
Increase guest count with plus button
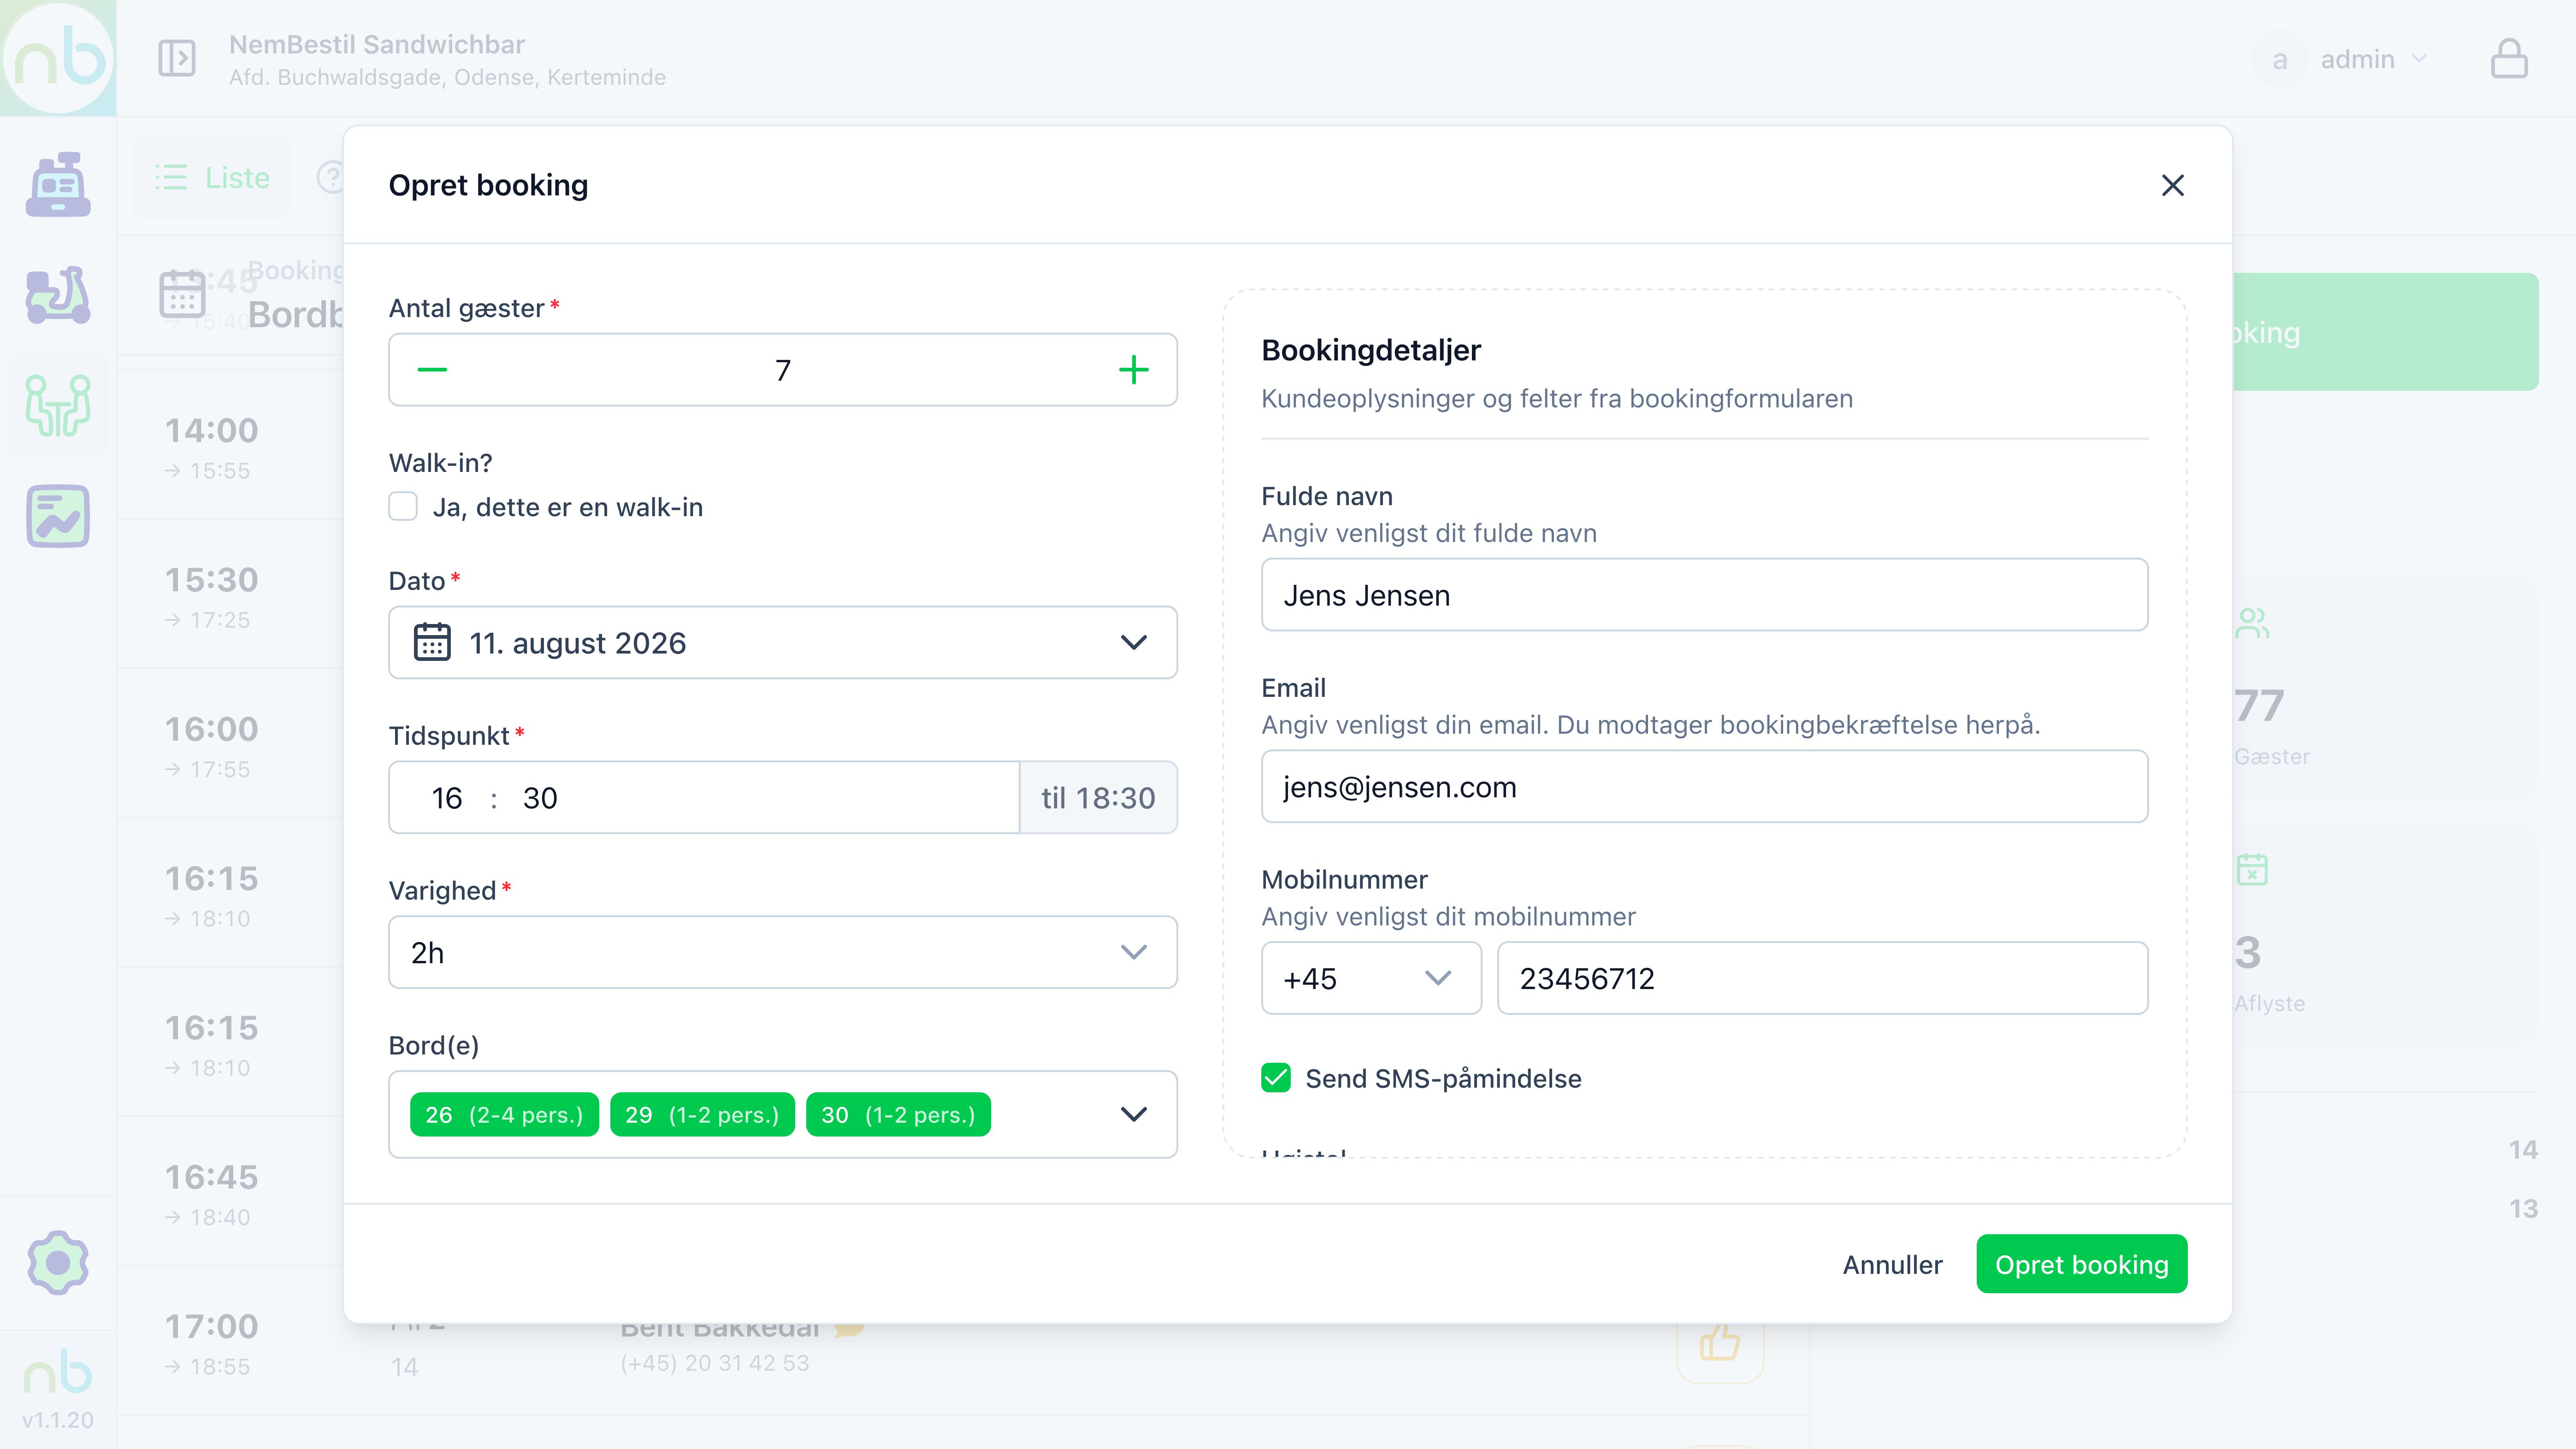pyautogui.click(x=1133, y=370)
